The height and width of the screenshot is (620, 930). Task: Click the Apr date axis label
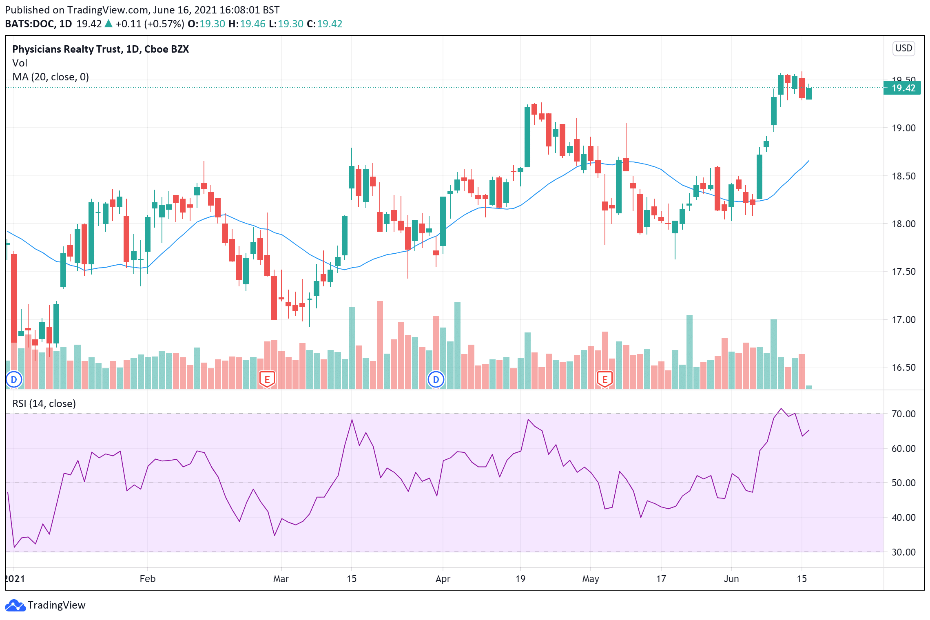[443, 579]
